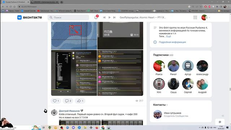This screenshot has height=130, width=231.
Task: Open the bottom-left tackle setup screenshot
Action: click(x=74, y=73)
